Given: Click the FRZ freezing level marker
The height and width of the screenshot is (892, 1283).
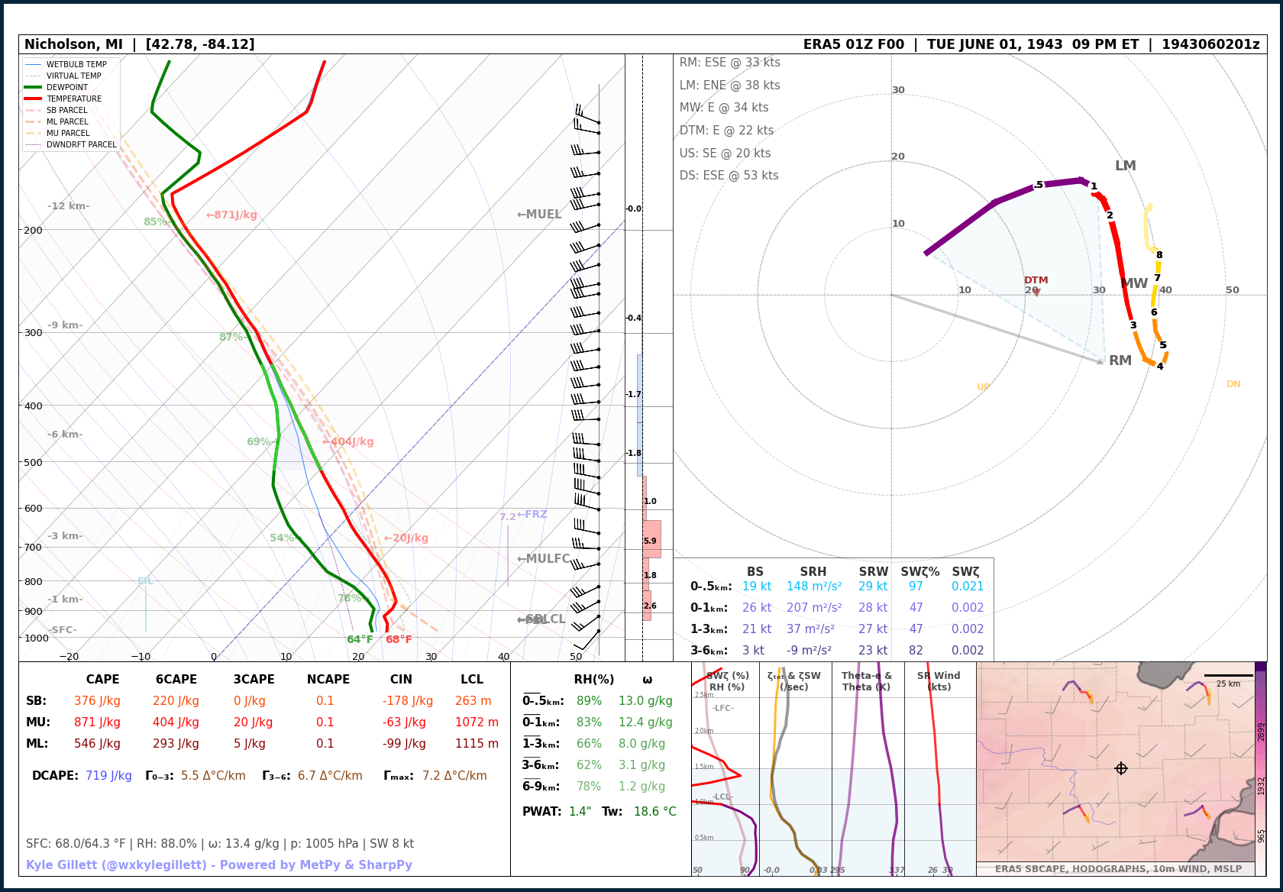Looking at the screenshot, I should tap(532, 515).
